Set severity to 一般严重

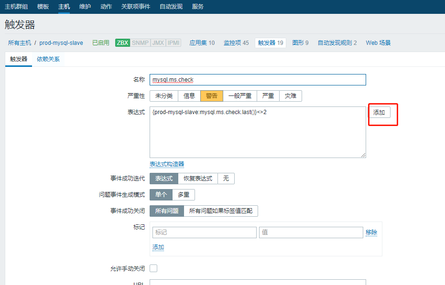[240, 96]
